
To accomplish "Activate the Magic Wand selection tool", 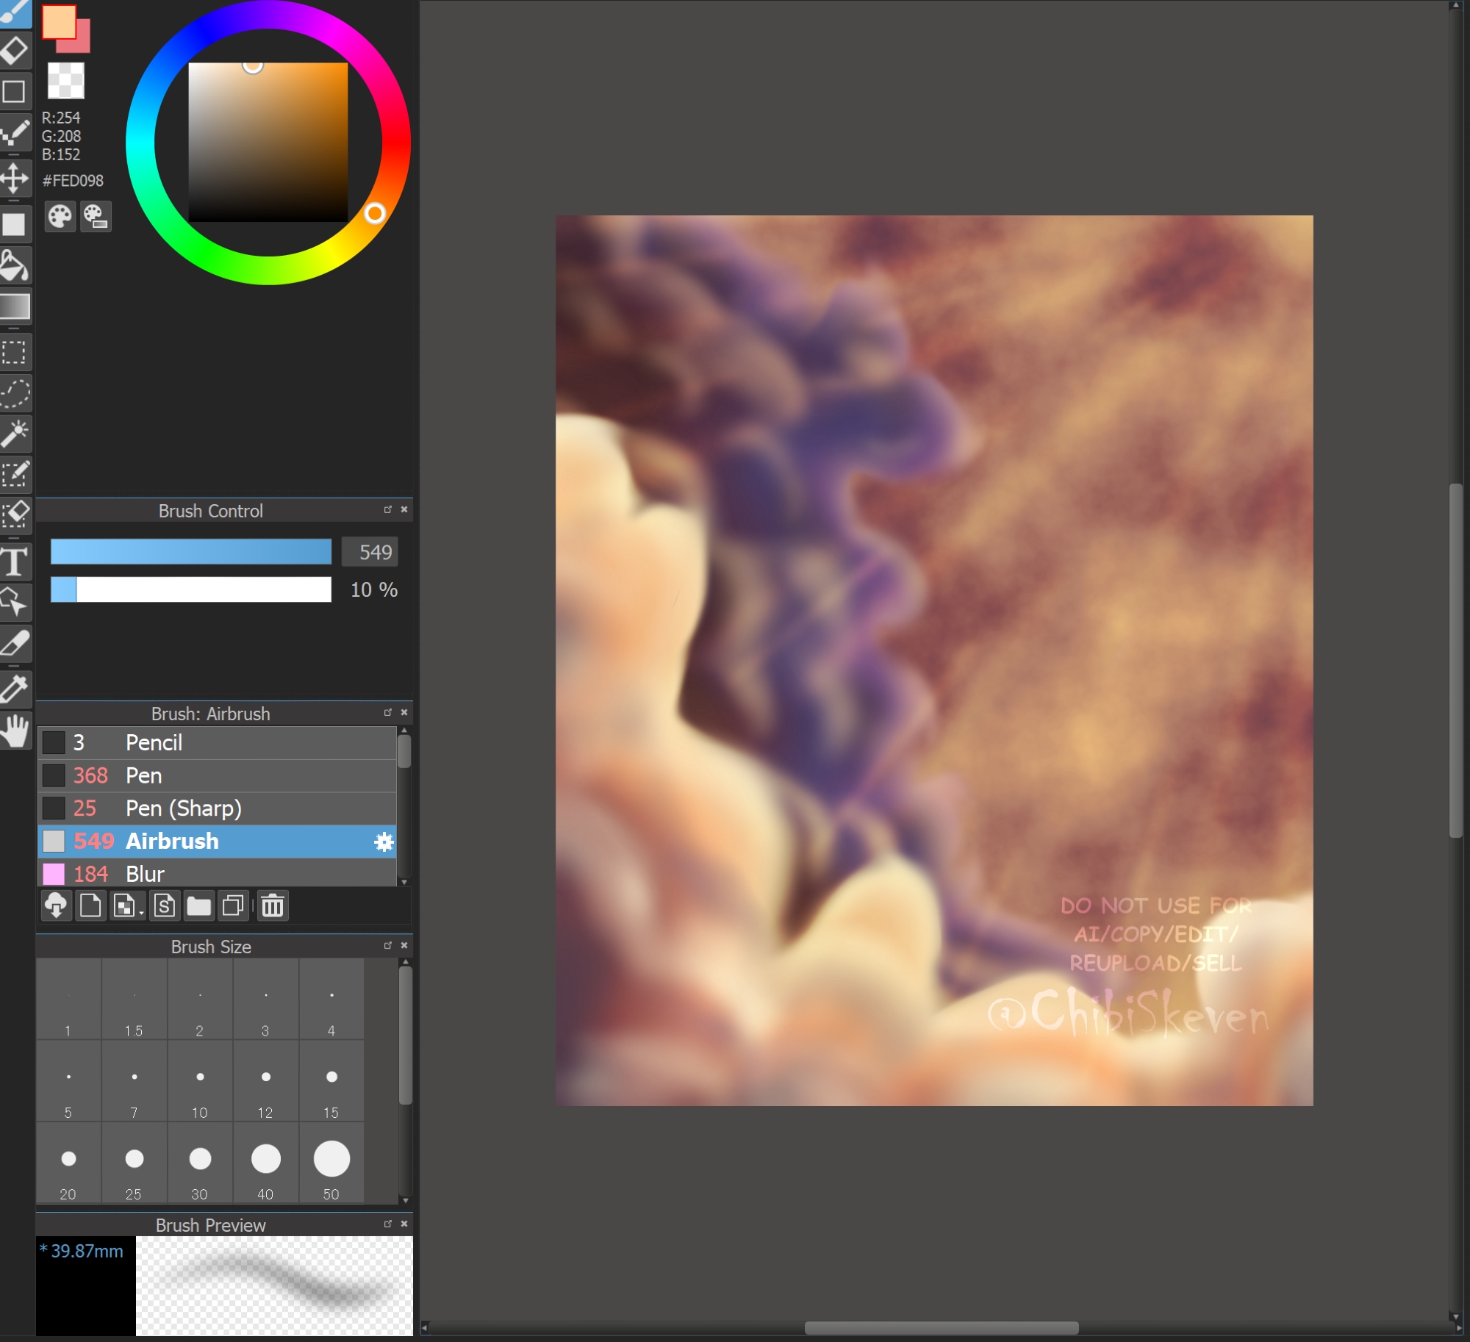I will 14,434.
